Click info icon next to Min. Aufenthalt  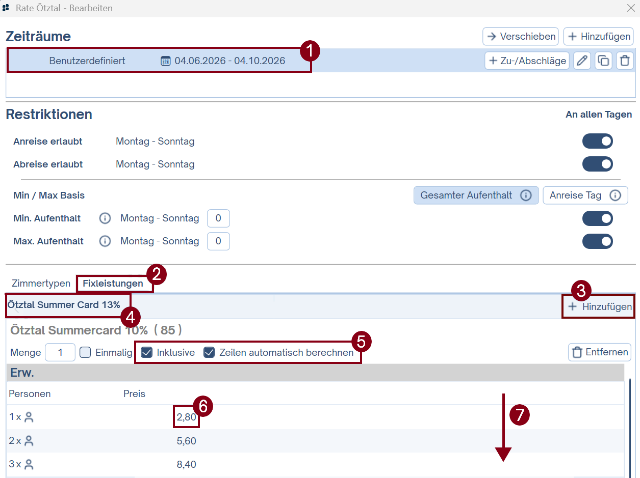(x=105, y=218)
